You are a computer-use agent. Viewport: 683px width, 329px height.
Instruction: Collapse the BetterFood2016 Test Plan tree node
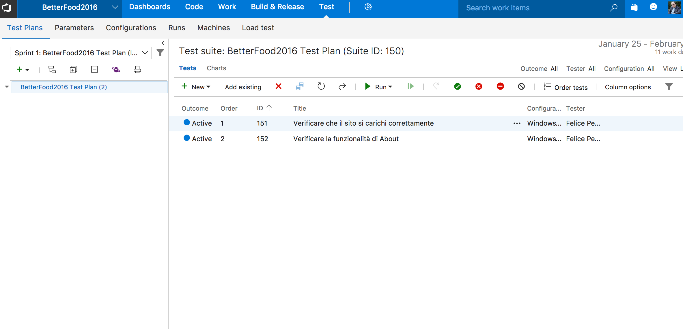7,87
